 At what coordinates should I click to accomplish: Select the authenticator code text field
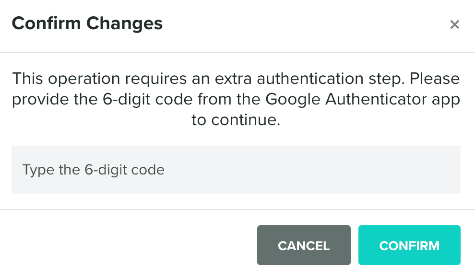[236, 170]
